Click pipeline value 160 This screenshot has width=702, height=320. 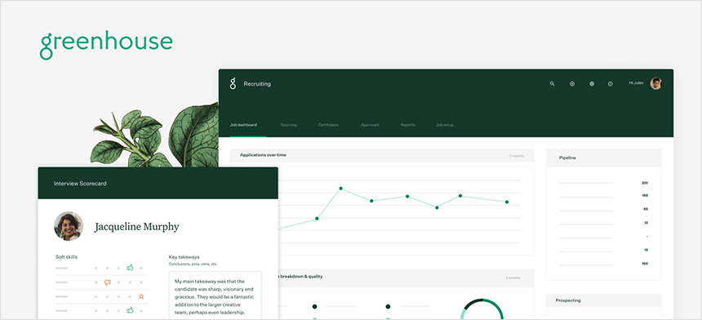tap(645, 264)
